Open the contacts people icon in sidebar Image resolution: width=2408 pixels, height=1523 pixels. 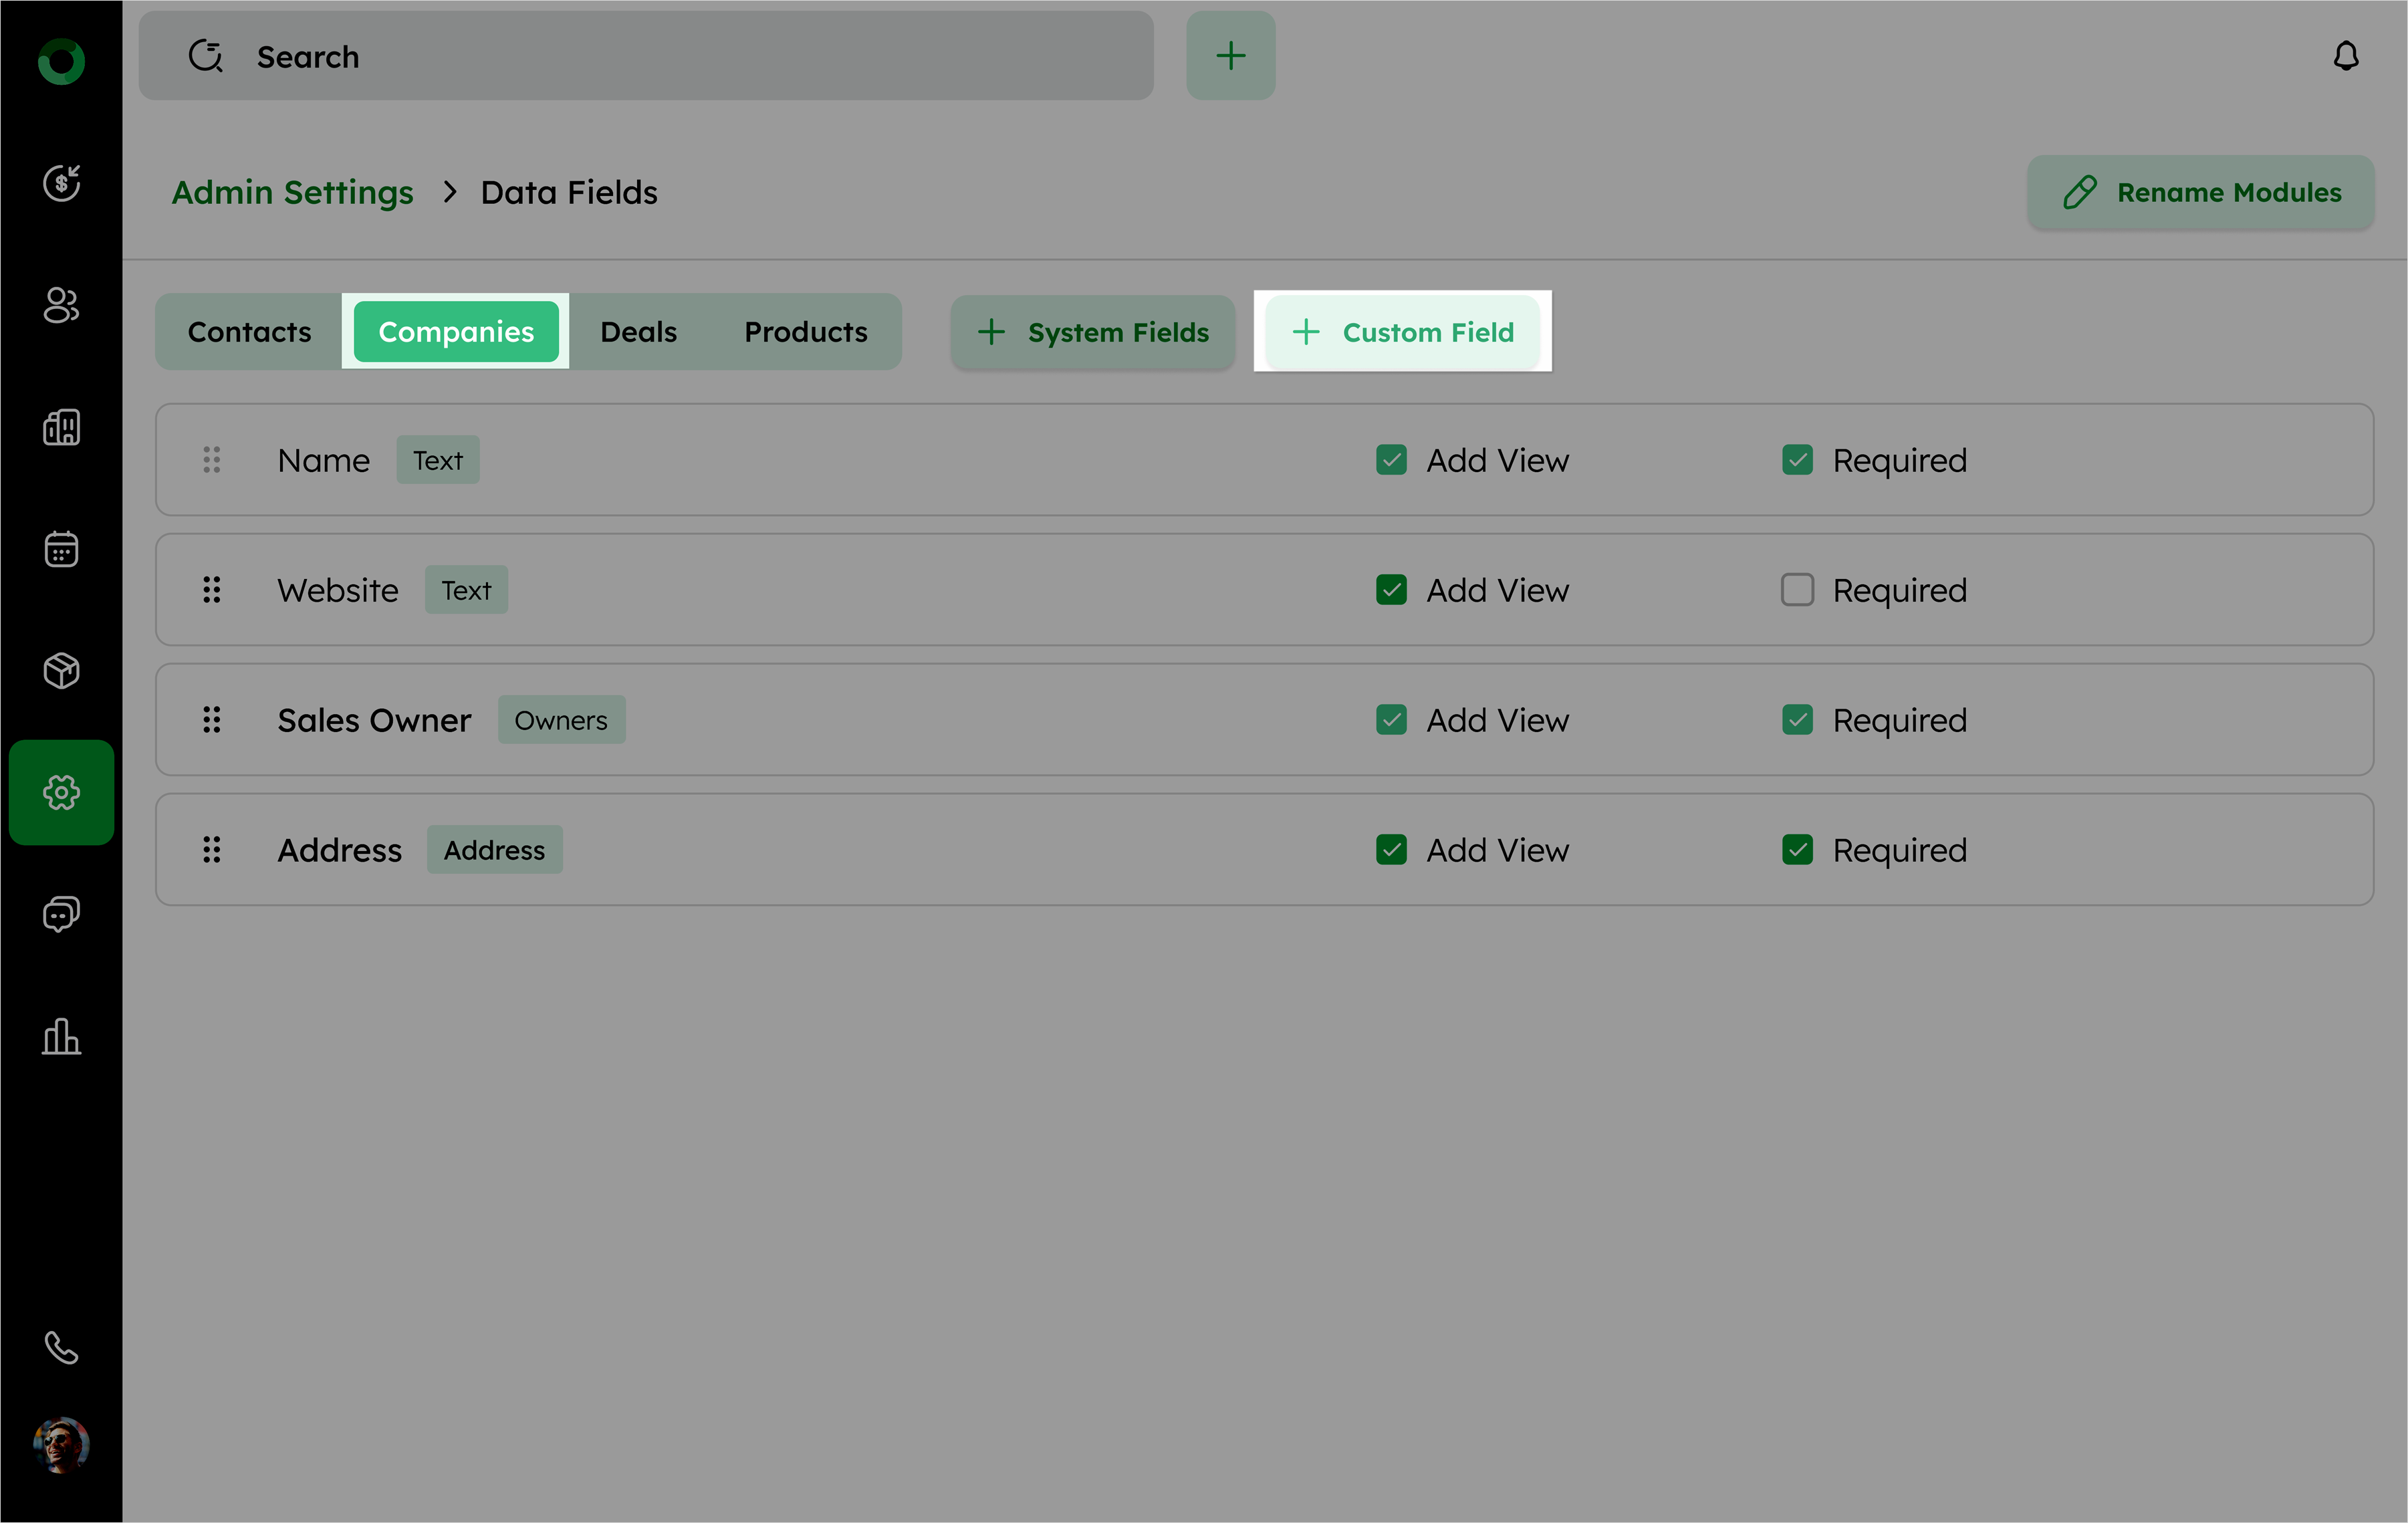pos(61,305)
